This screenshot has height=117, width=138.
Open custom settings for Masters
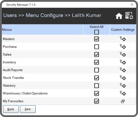tap(123, 39)
